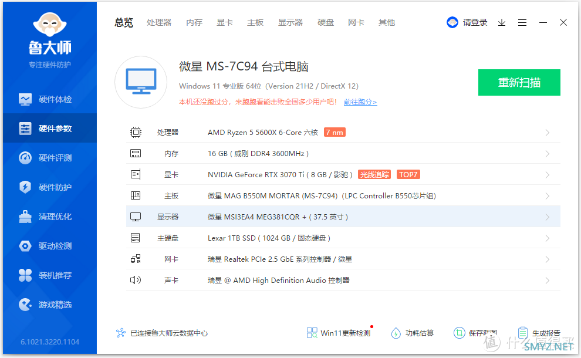
Task: Expand the 主硬盘 row chevron
Action: tap(548, 238)
